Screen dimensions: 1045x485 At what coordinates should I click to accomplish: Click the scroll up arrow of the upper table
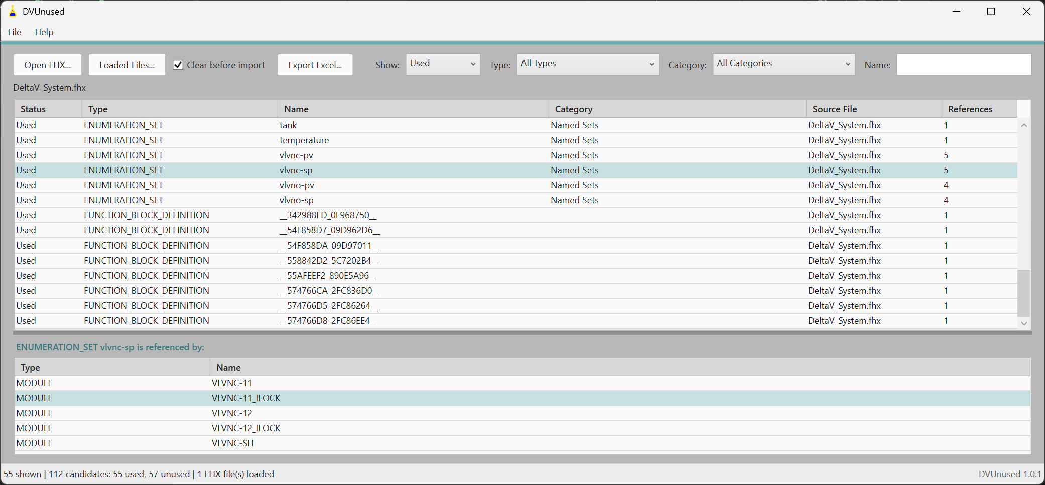1024,125
